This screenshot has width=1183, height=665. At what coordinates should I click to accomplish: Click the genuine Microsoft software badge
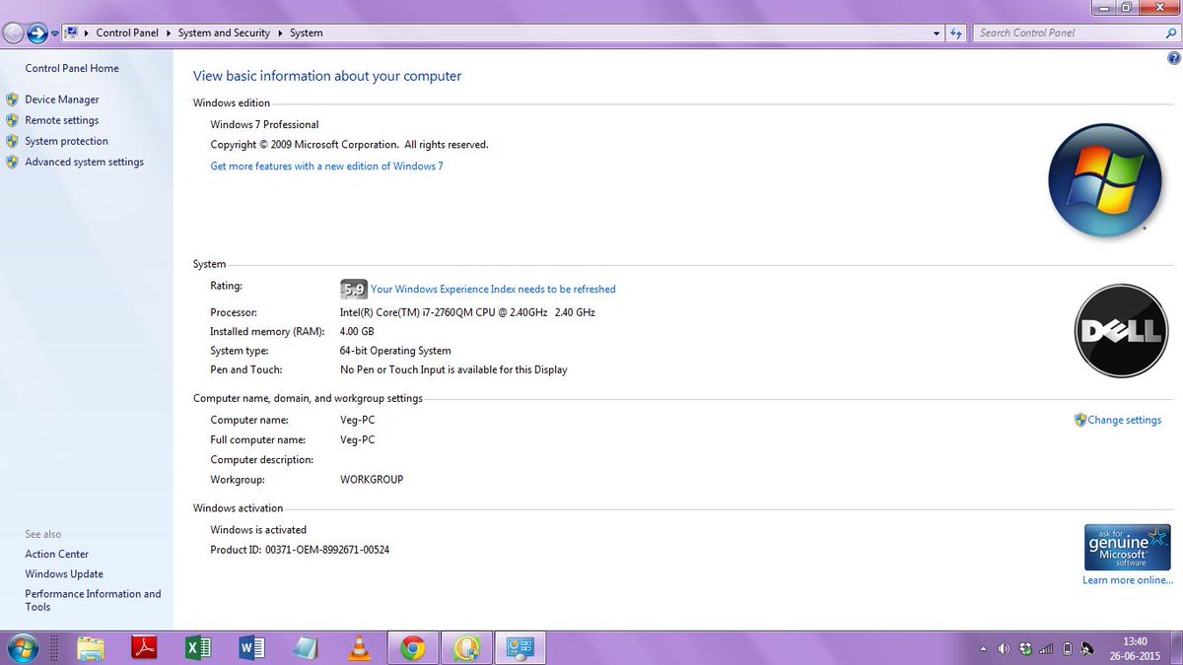[1127, 547]
